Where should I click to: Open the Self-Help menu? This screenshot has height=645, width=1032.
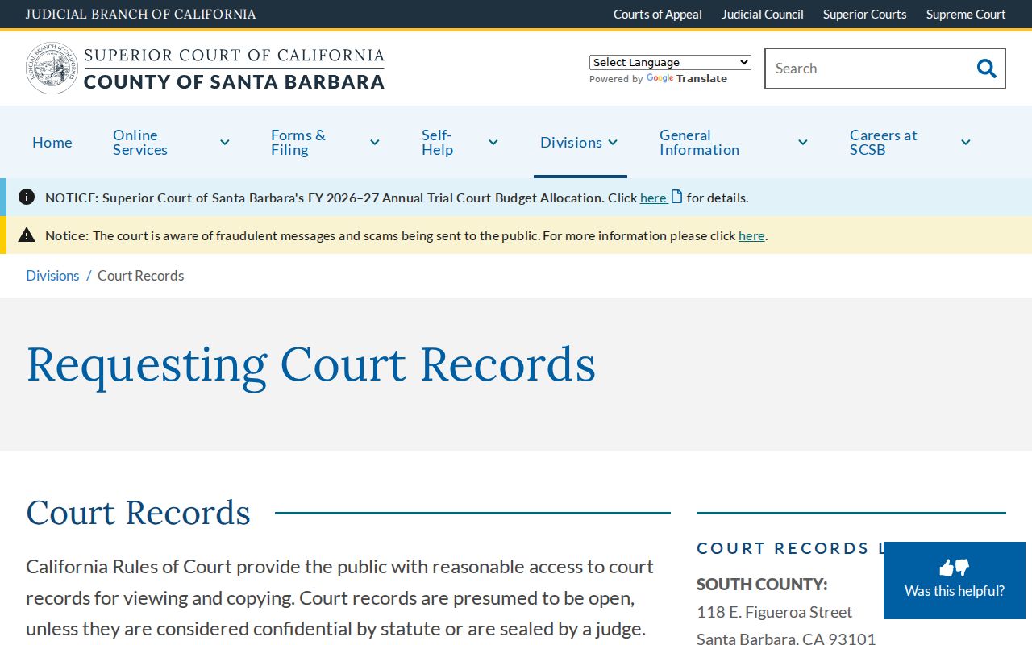(437, 143)
